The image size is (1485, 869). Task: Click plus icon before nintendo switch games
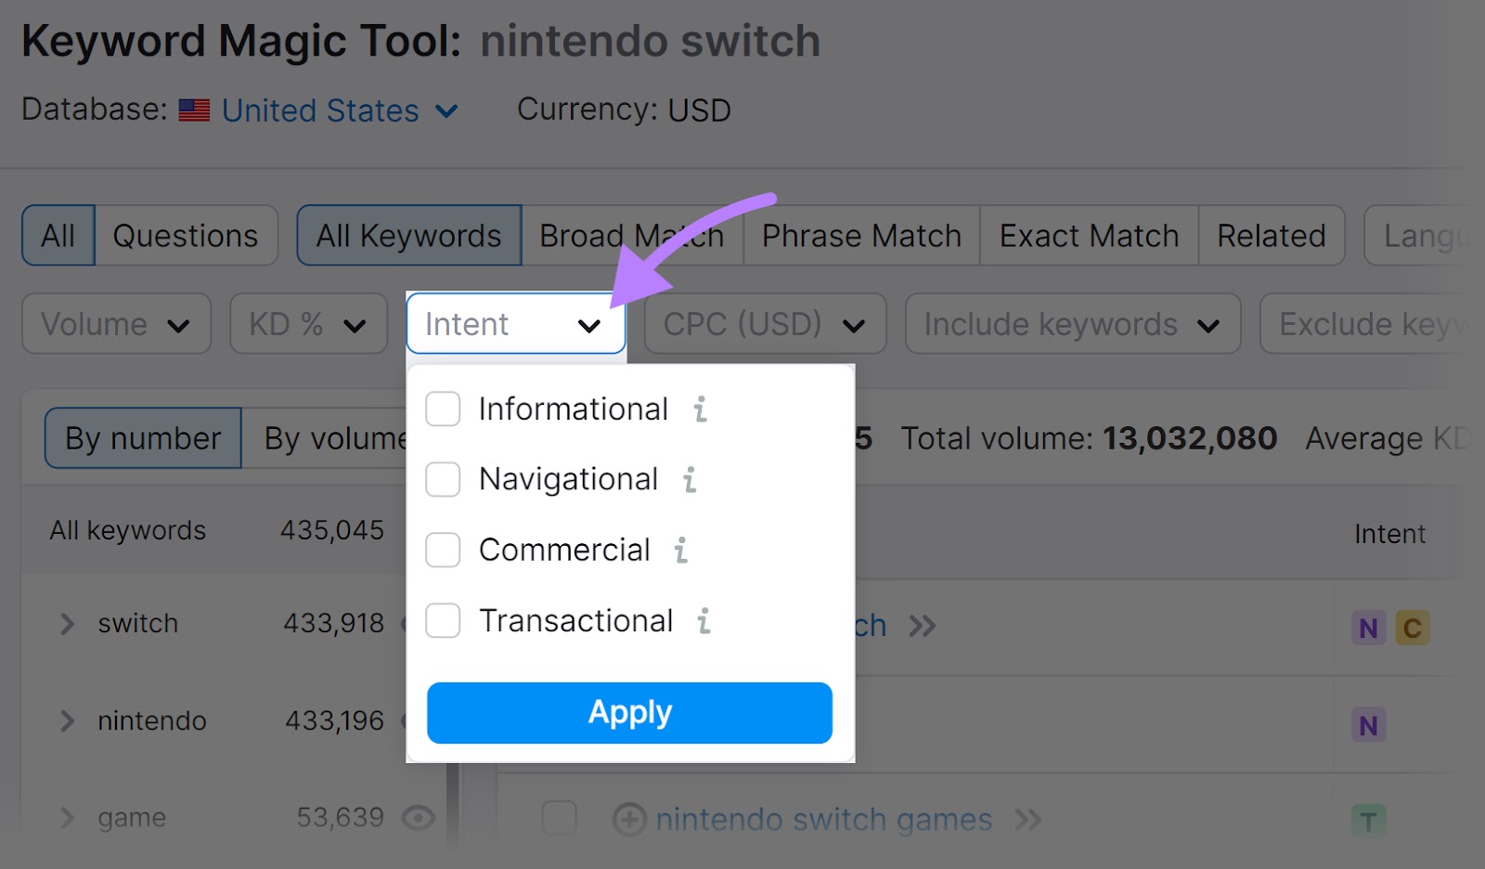[629, 820]
